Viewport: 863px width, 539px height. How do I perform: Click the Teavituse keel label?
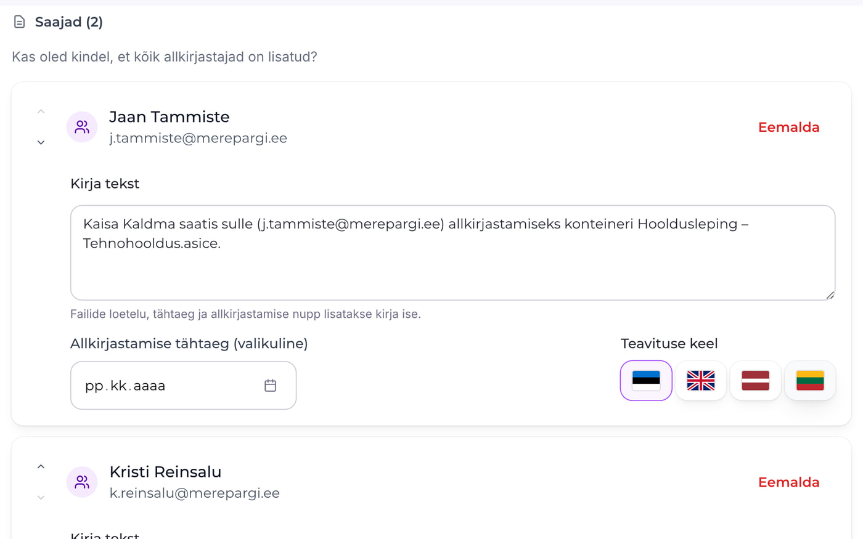[x=669, y=344]
